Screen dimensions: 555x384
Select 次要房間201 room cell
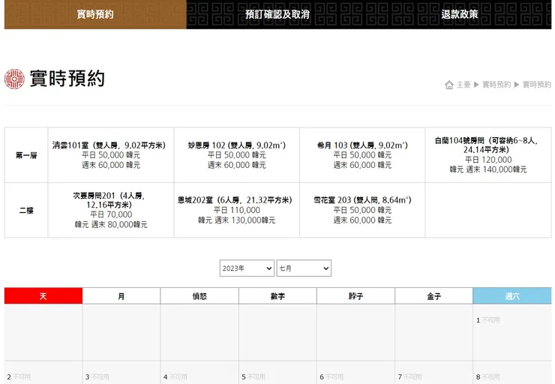click(111, 210)
